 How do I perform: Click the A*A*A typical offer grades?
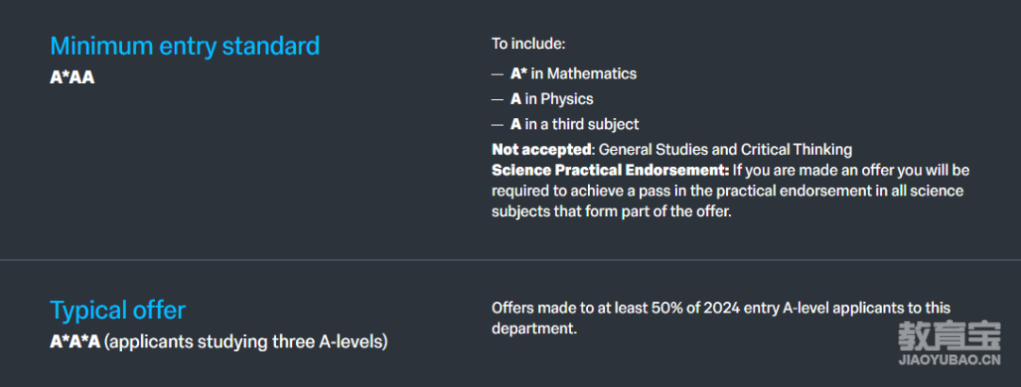[75, 342]
